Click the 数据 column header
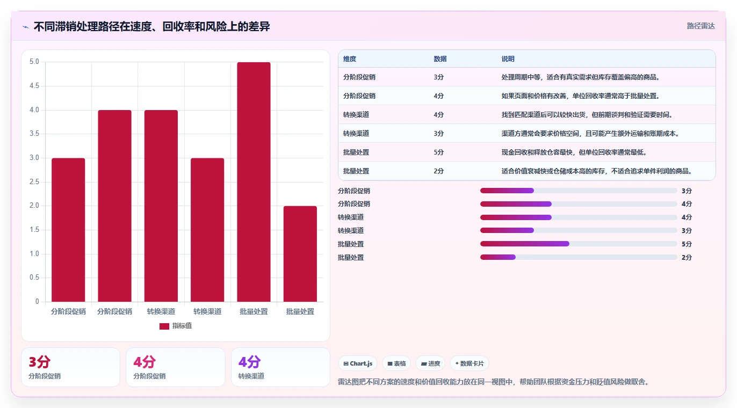 click(x=440, y=59)
